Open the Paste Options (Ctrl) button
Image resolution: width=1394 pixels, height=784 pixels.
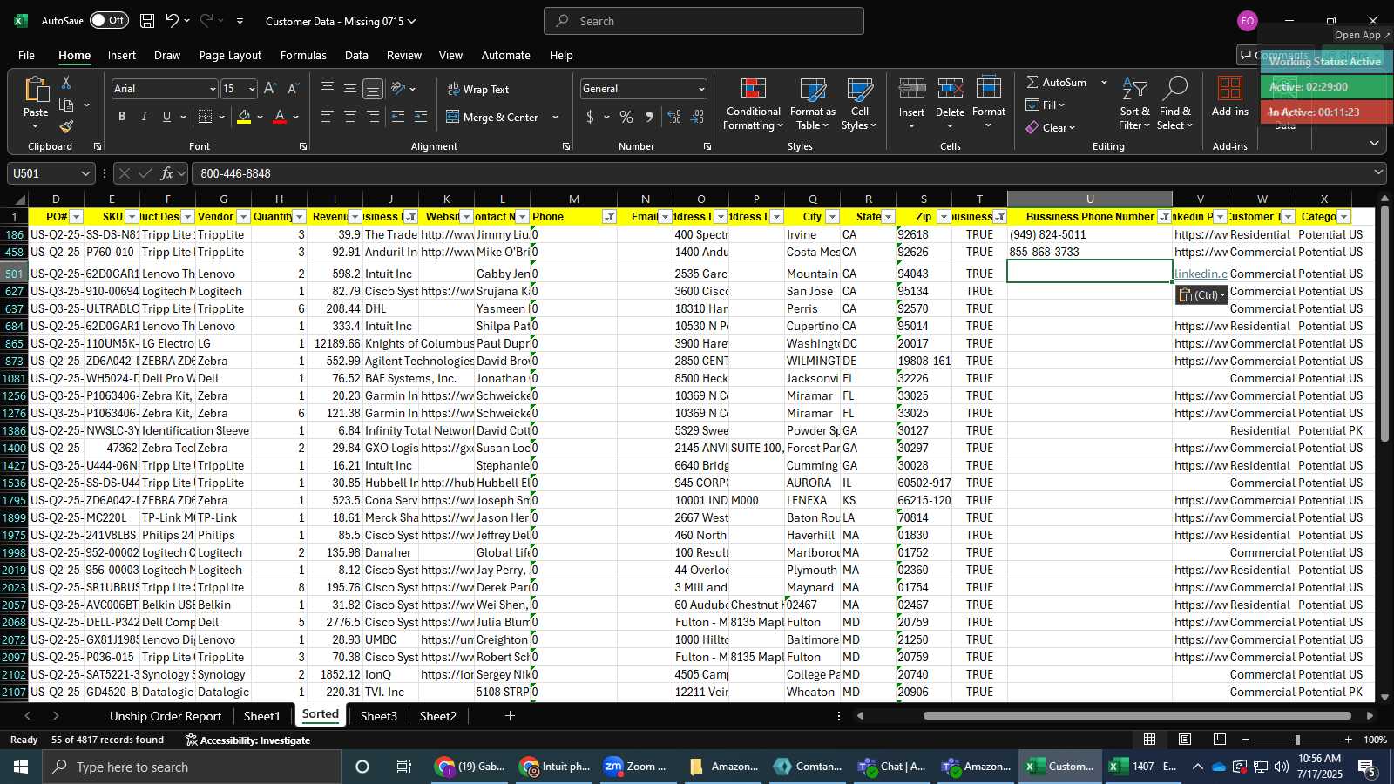point(1202,295)
